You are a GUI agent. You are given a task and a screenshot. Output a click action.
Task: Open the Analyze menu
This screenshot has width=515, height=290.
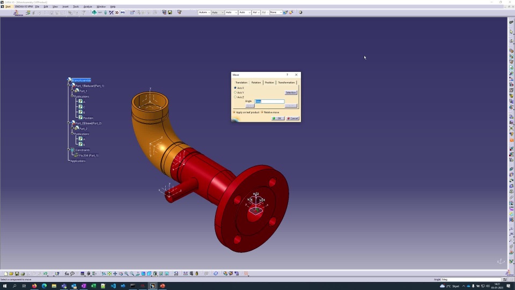(87, 6)
